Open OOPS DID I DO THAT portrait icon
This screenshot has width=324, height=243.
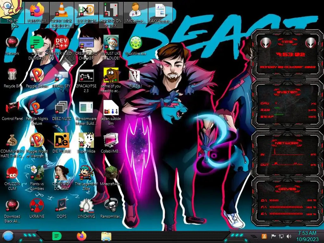point(62,178)
